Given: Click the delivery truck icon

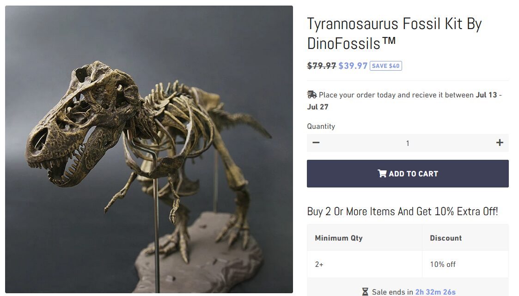Looking at the screenshot, I should tap(312, 95).
